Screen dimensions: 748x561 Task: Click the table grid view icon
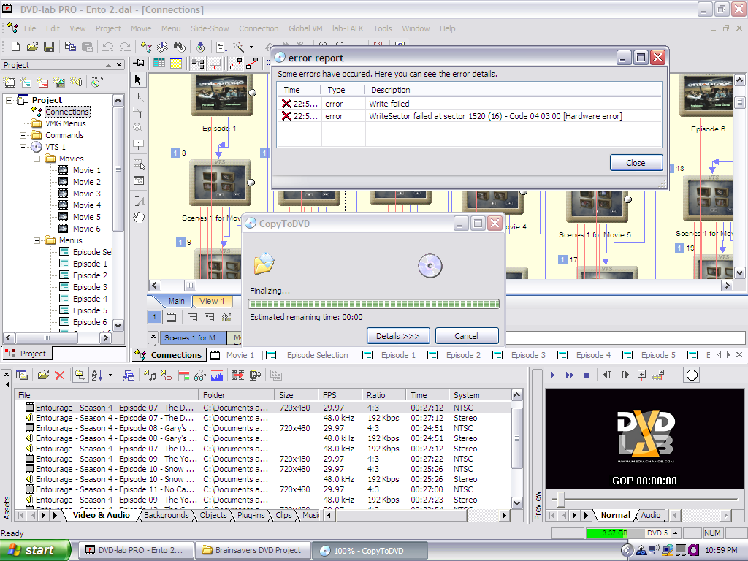pos(159,63)
